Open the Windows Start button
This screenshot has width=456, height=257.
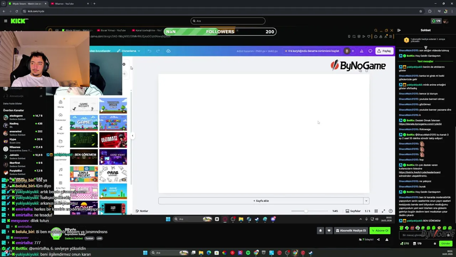click(145, 253)
